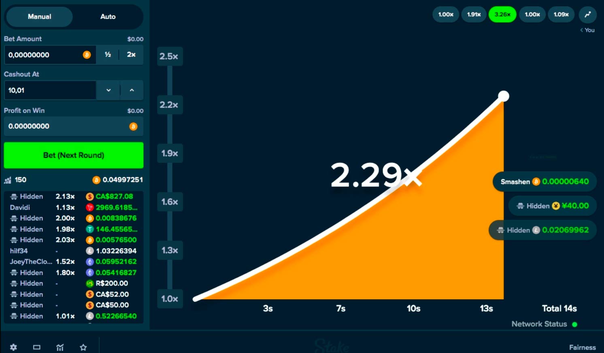Open the trend chart icon at top right

coord(587,15)
